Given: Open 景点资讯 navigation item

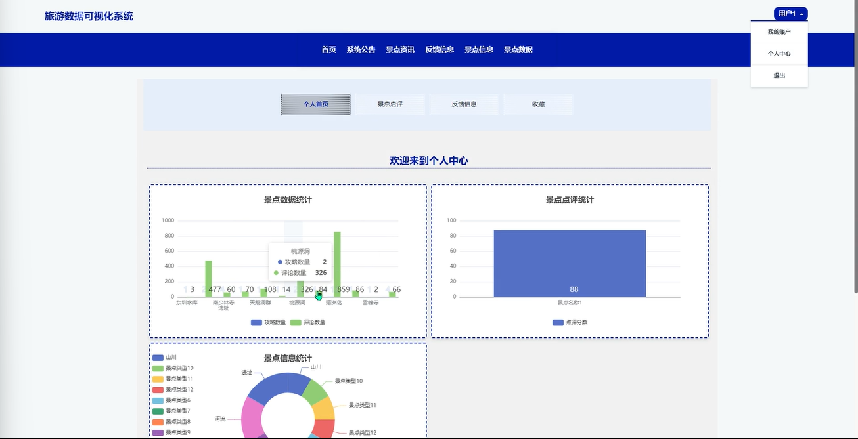Looking at the screenshot, I should pos(400,50).
